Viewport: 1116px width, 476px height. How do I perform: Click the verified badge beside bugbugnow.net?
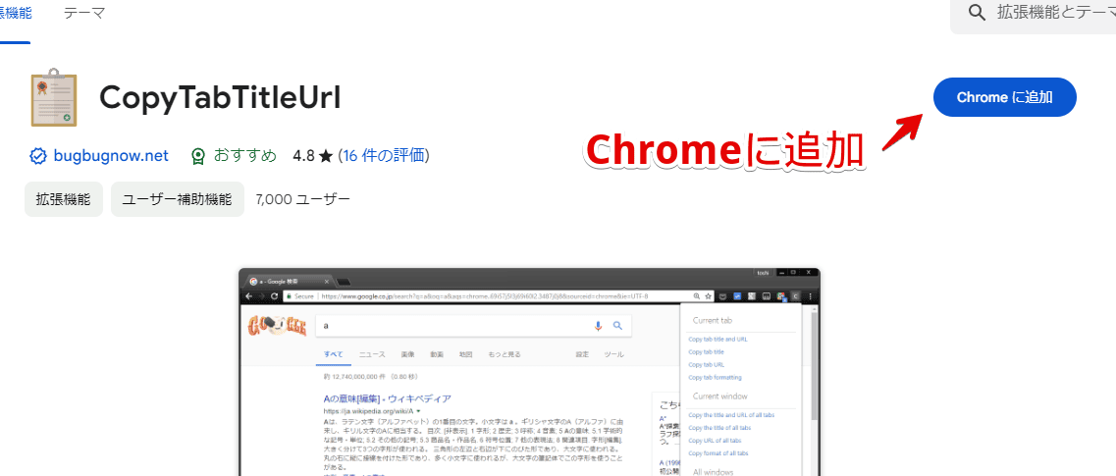pyautogui.click(x=37, y=156)
